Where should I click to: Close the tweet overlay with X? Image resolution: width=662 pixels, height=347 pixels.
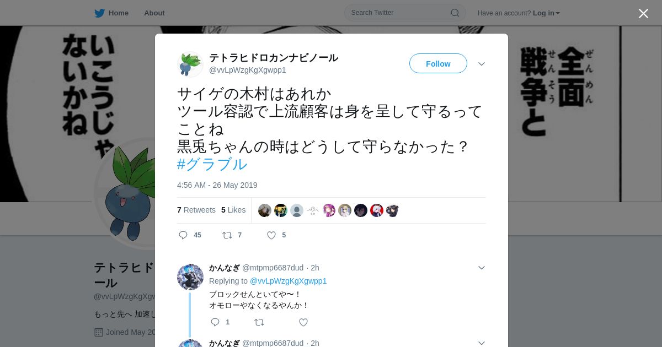pyautogui.click(x=643, y=13)
